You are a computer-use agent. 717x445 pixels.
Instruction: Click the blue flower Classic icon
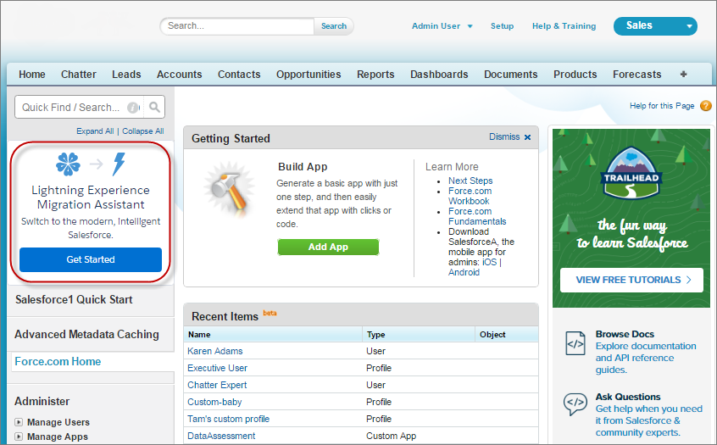coord(68,164)
